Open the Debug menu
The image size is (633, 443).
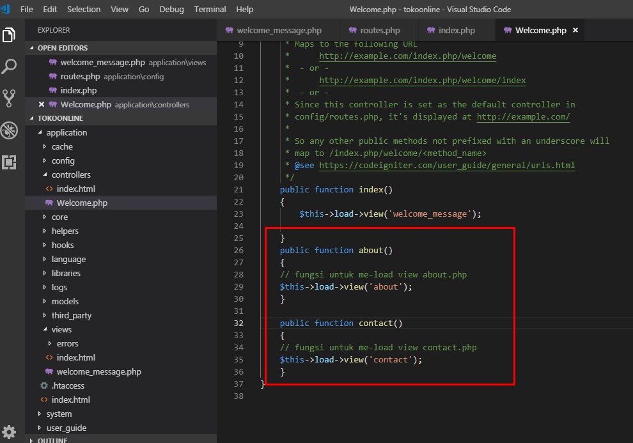tap(171, 10)
